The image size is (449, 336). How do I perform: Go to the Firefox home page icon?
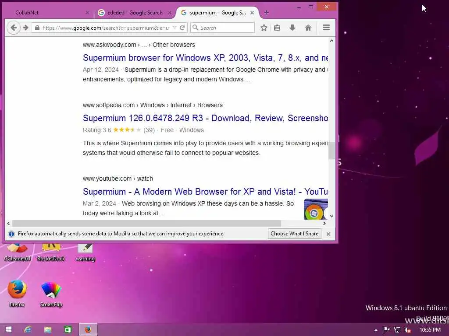(x=308, y=28)
